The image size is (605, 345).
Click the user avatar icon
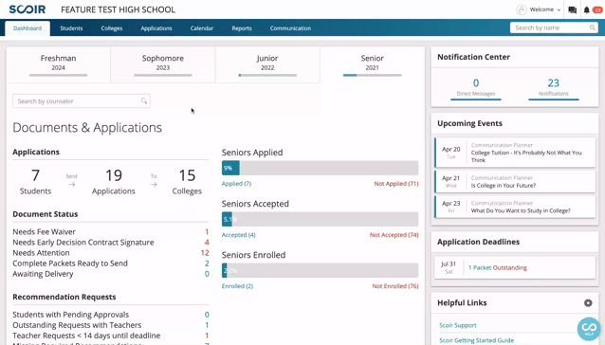(522, 9)
